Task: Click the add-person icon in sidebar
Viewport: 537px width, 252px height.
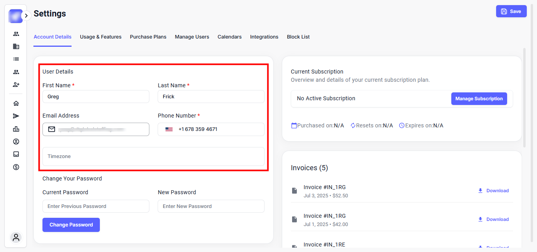Action: (x=16, y=85)
